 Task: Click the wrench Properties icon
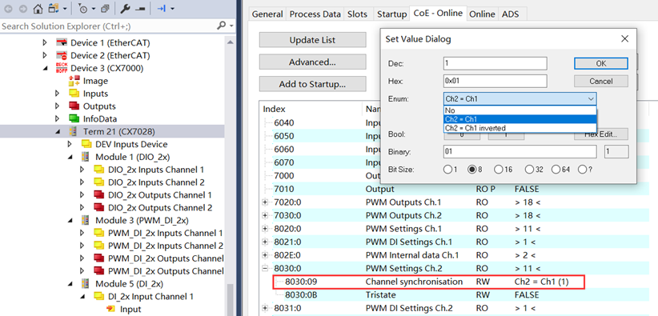[x=125, y=8]
